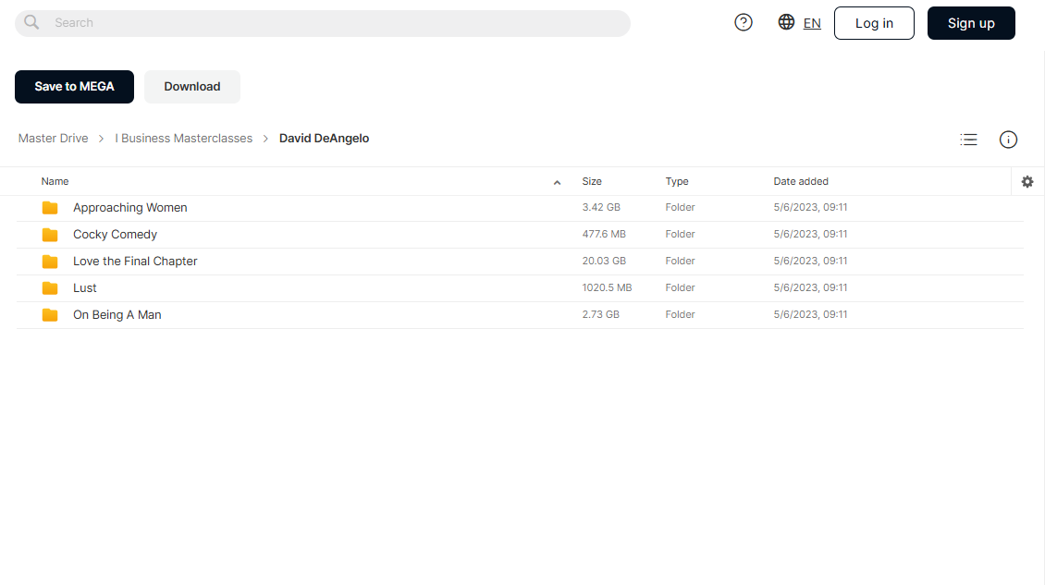Image resolution: width=1045 pixels, height=585 pixels.
Task: Sort by Size column header
Action: pyautogui.click(x=592, y=181)
